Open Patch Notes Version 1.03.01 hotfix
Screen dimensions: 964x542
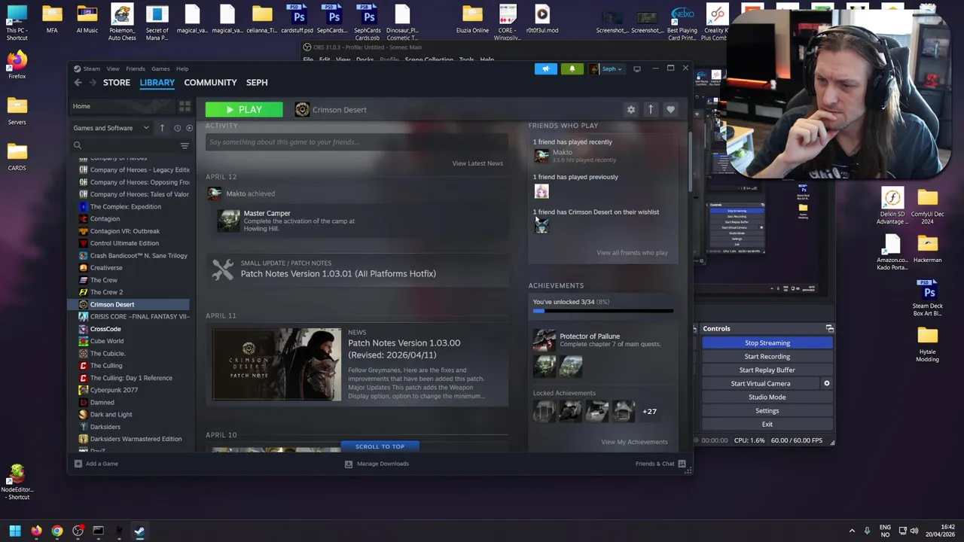338,274
